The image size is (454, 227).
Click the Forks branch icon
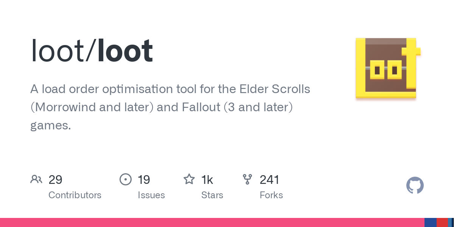click(x=247, y=179)
